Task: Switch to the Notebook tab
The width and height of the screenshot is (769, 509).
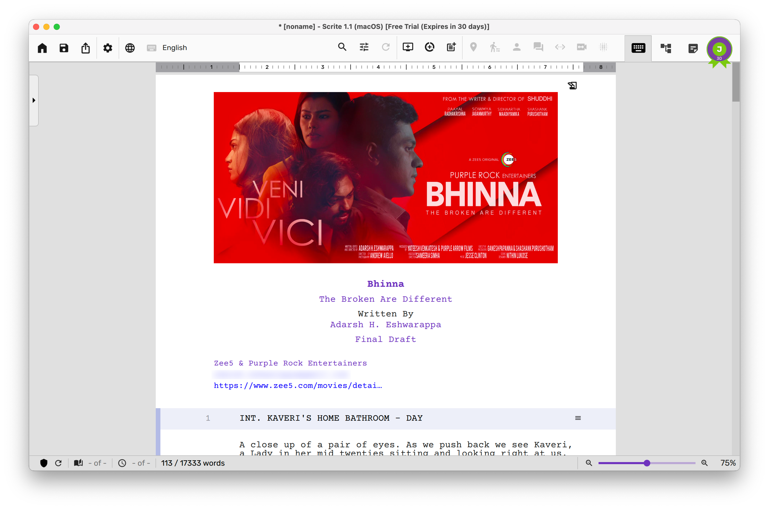Action: 693,48
